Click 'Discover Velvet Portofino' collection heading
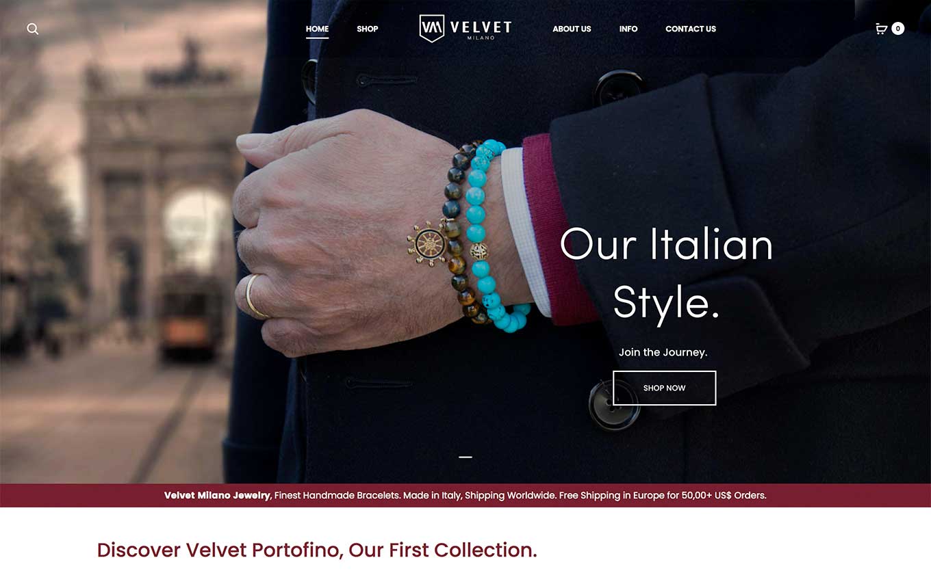931x586 pixels. tap(317, 550)
